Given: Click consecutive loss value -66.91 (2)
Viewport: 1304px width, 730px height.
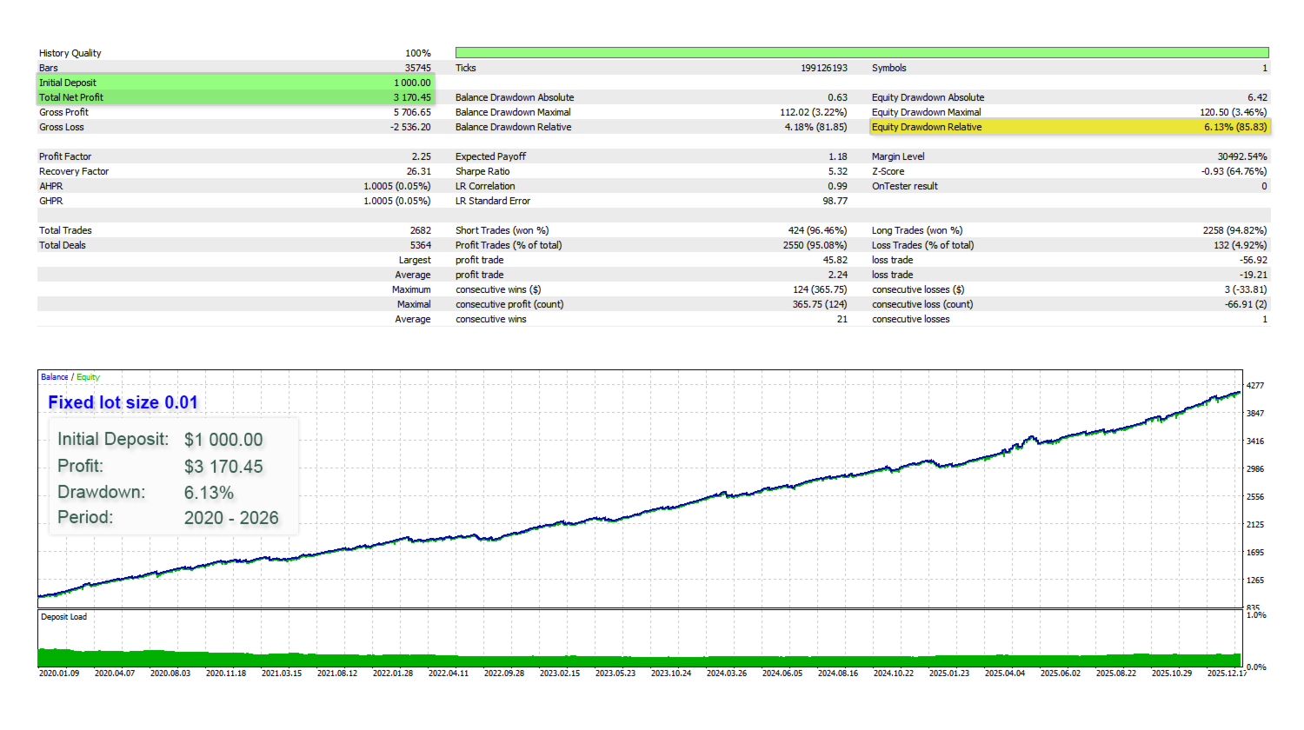Looking at the screenshot, I should (x=1246, y=304).
